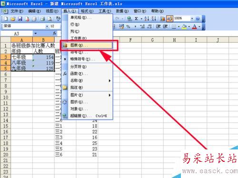Select the row 10 header
The width and height of the screenshot is (238, 178).
(6, 97)
